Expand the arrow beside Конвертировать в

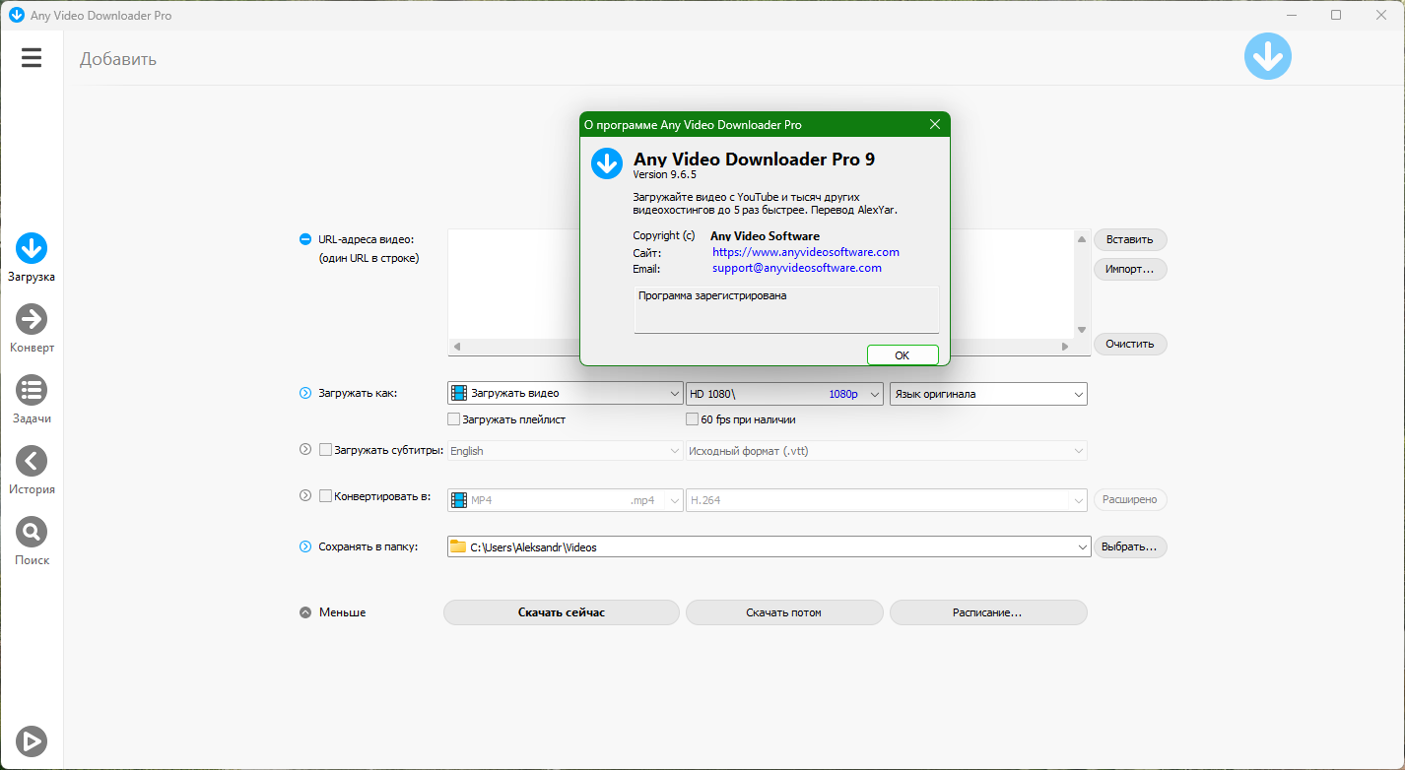coord(305,496)
